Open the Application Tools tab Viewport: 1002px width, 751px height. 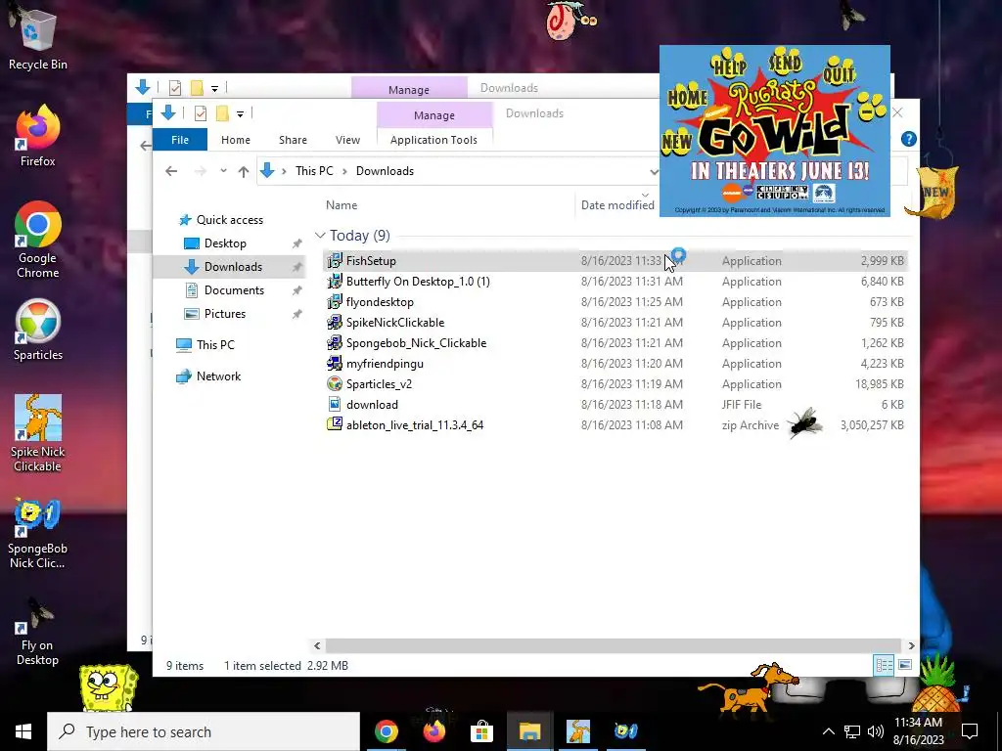[x=433, y=139]
